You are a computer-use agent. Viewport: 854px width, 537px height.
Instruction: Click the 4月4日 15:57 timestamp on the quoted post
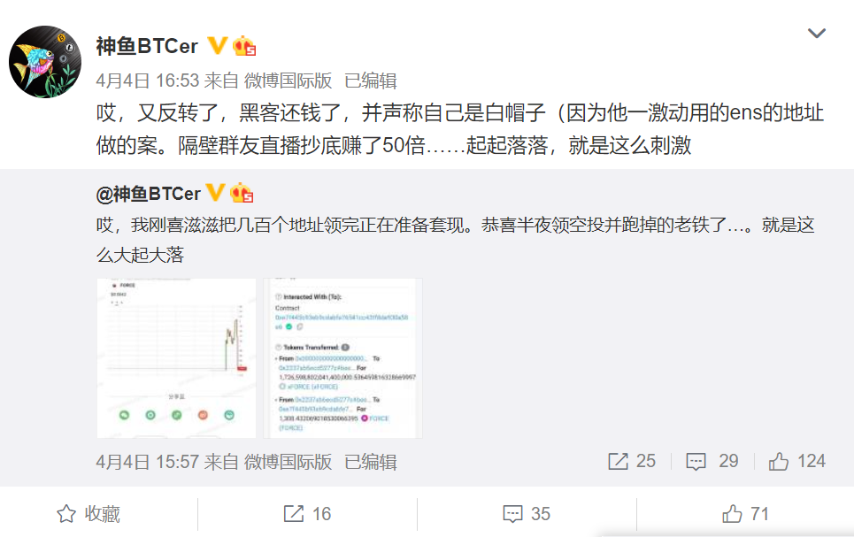pos(148,462)
